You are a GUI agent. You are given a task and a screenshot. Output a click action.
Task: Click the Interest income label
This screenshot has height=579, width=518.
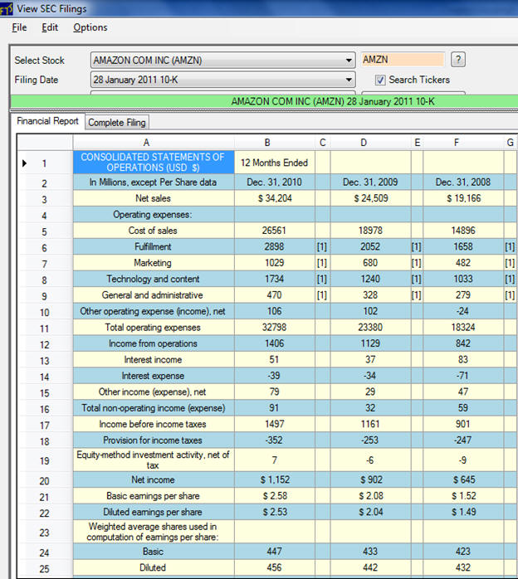pyautogui.click(x=154, y=360)
